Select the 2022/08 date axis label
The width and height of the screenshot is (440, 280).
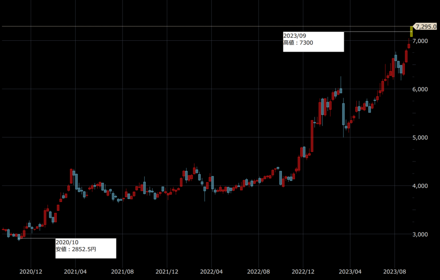[x=258, y=271]
